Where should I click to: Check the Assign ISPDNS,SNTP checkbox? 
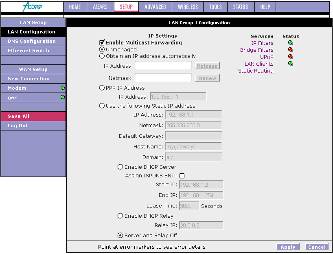pos(182,176)
